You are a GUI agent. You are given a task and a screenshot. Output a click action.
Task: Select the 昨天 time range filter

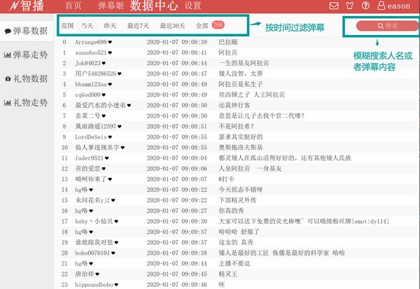(111, 26)
